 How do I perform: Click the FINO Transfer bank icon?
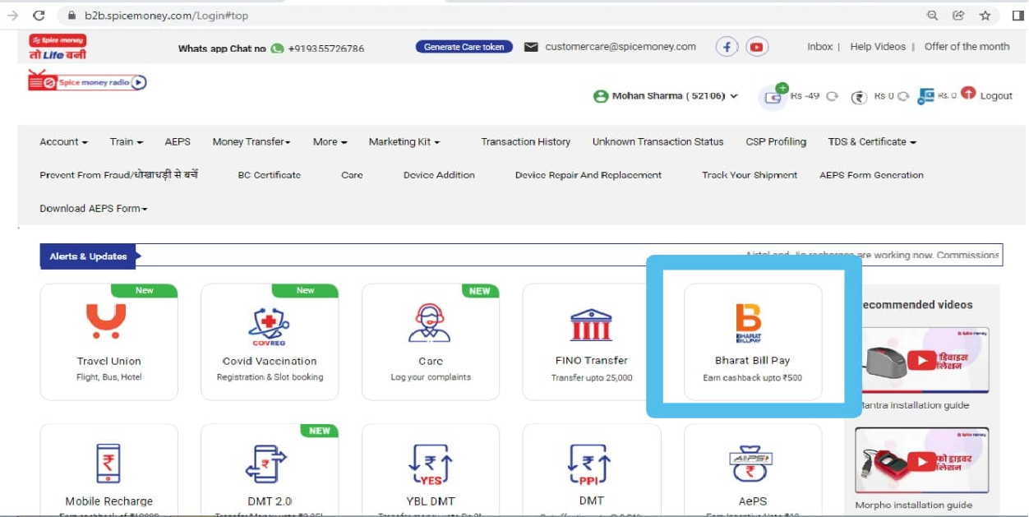coord(591,325)
